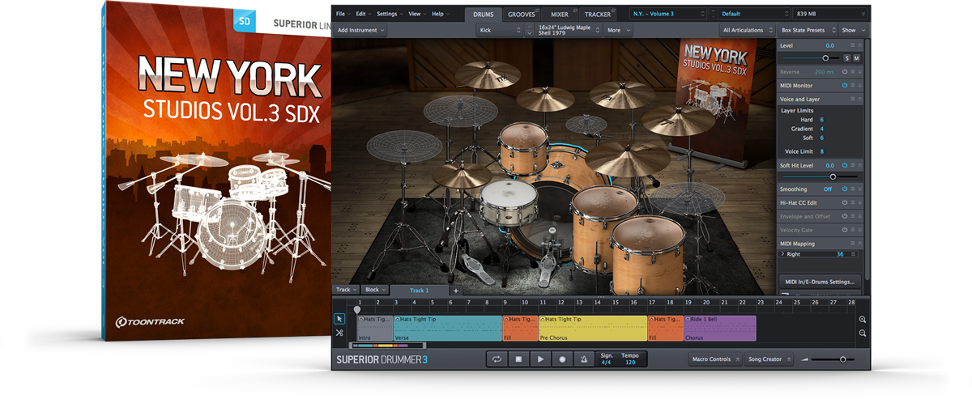Toggle the Soft Hit Level power button
Image resolution: width=972 pixels, height=399 pixels.
[844, 165]
